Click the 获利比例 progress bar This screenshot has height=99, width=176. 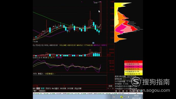click(133, 79)
